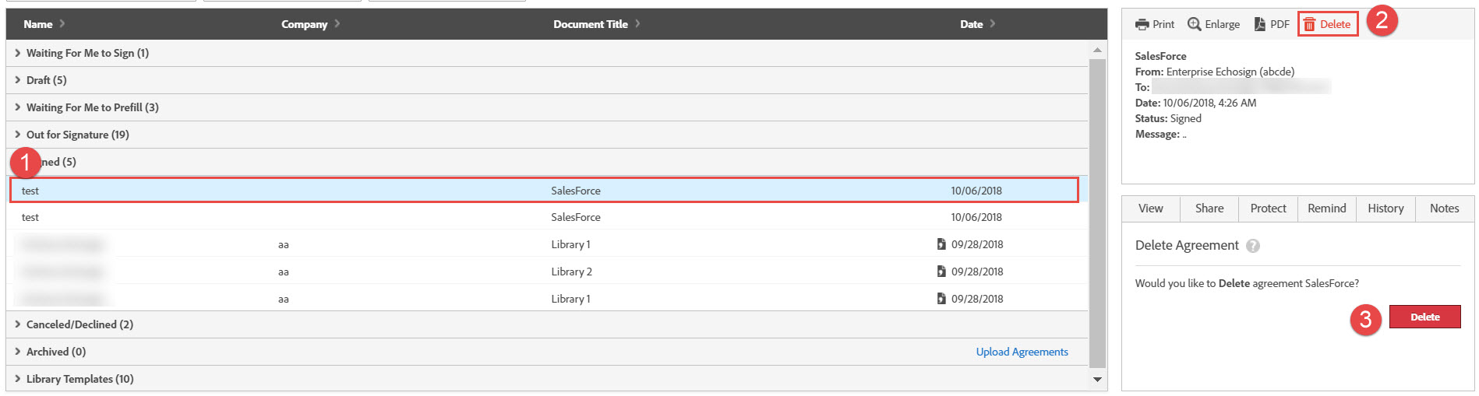Screen dimensions: 1479x396
Task: Click document icon on Library 2 row
Action: [941, 272]
